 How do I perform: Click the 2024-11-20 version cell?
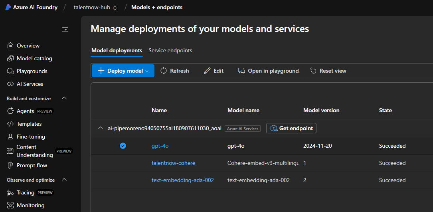click(318, 146)
